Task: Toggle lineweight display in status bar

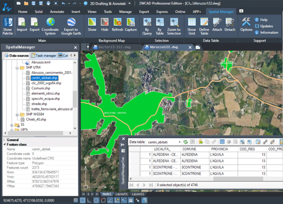Action: point(130,200)
